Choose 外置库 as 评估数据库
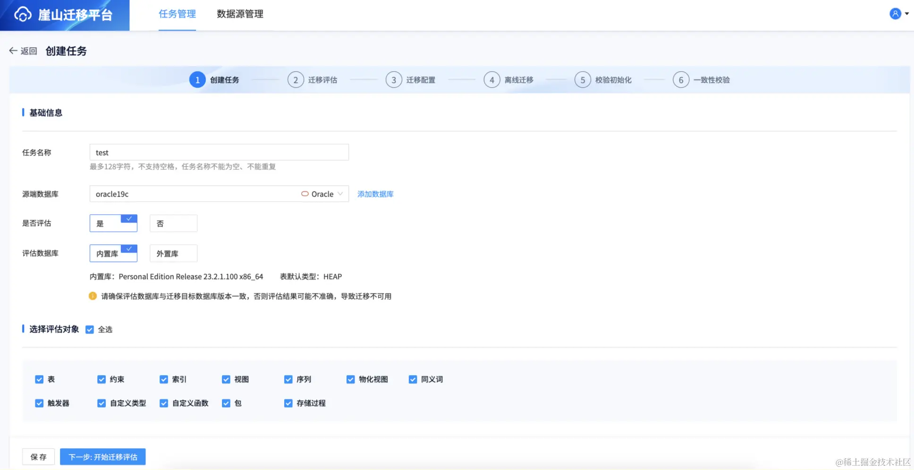Viewport: 914px width, 470px height. (x=173, y=253)
